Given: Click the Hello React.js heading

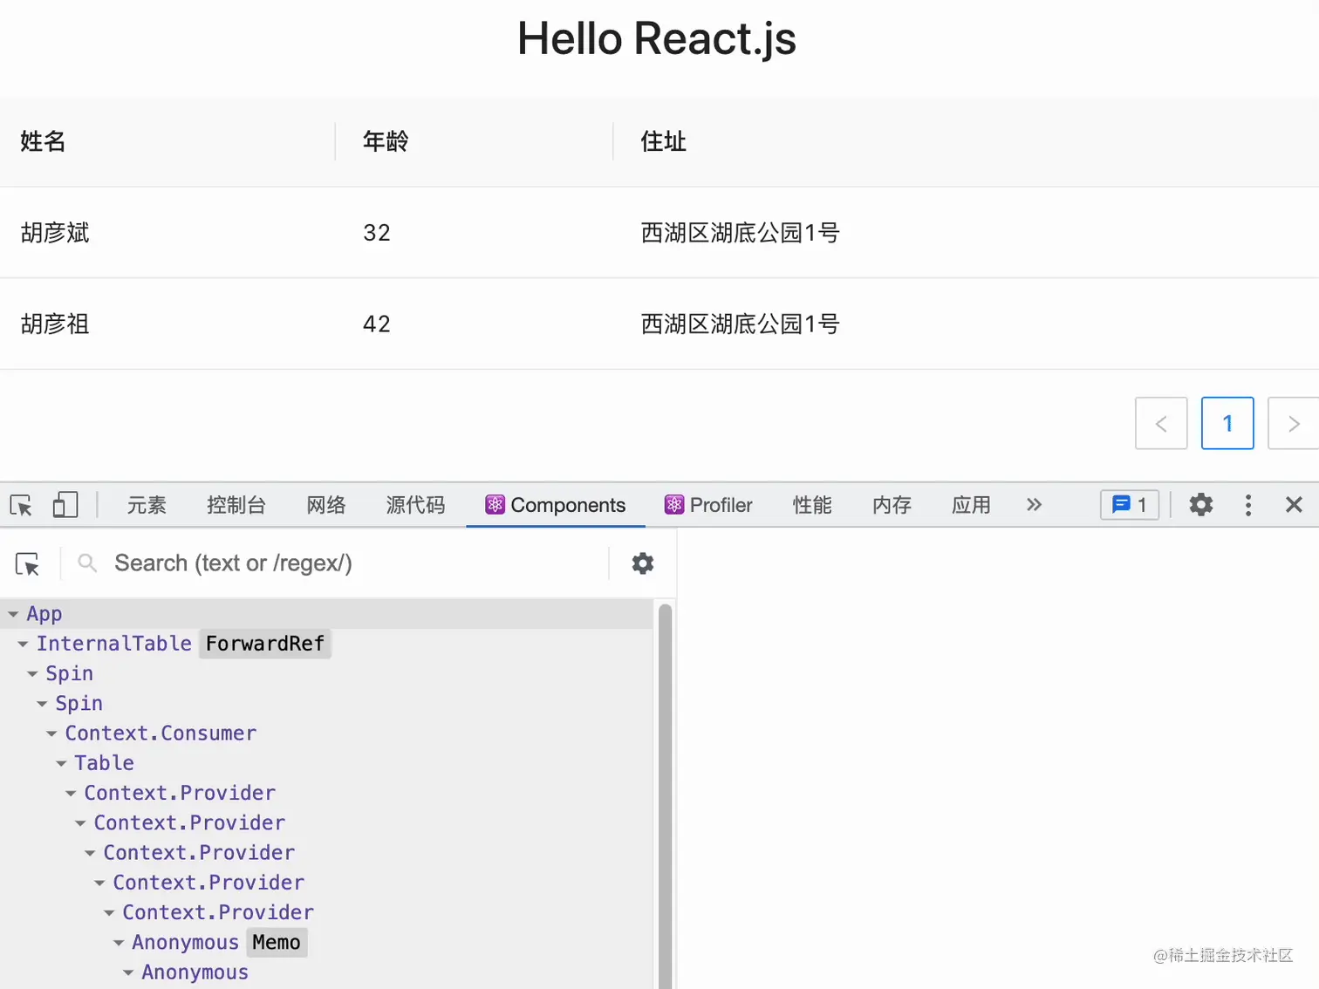Looking at the screenshot, I should coord(657,39).
